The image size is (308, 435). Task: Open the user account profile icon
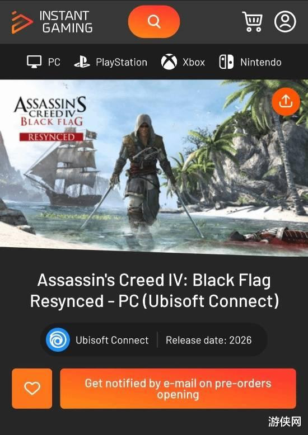285,21
